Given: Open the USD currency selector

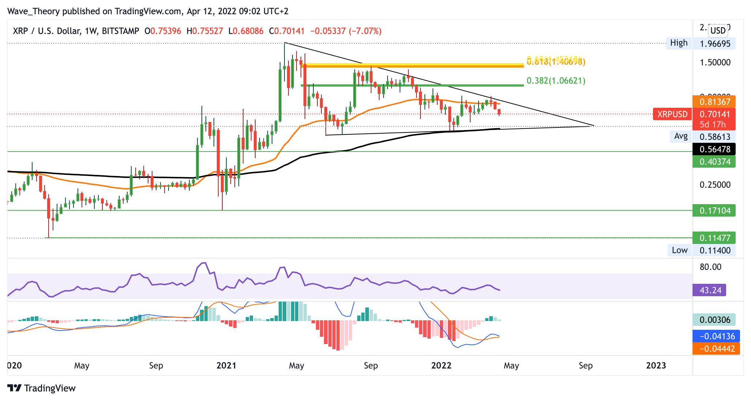Looking at the screenshot, I should (718, 30).
